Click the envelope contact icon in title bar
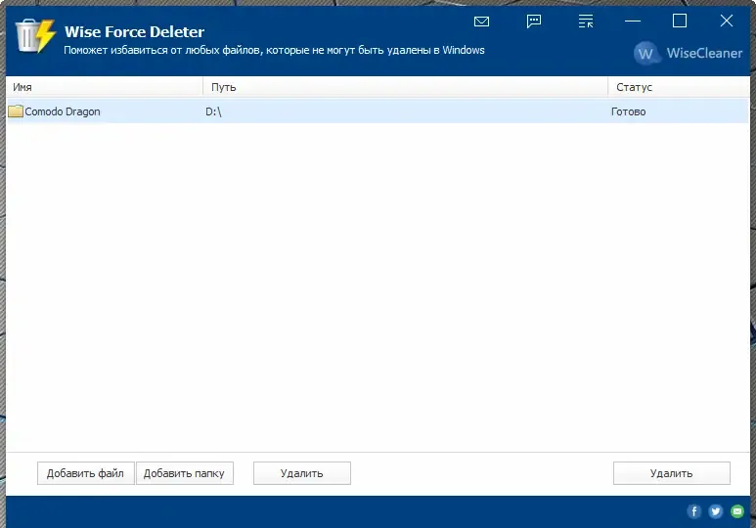756x528 pixels. [x=481, y=22]
